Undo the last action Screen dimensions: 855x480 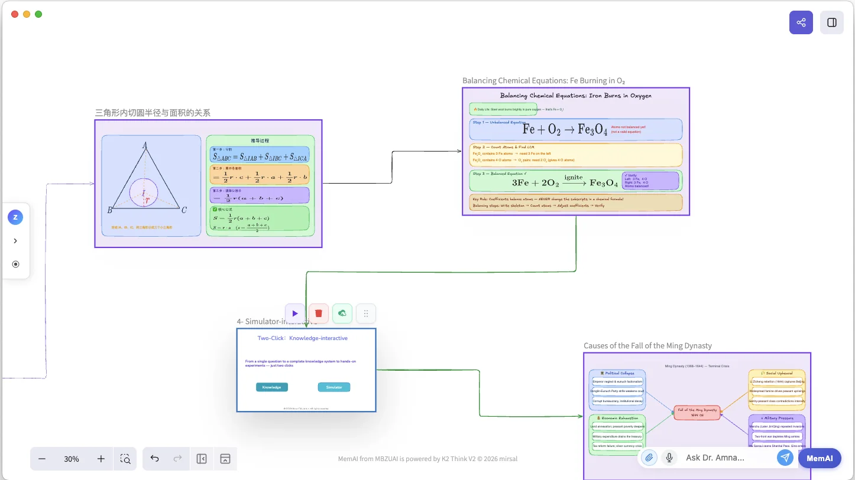(154, 459)
